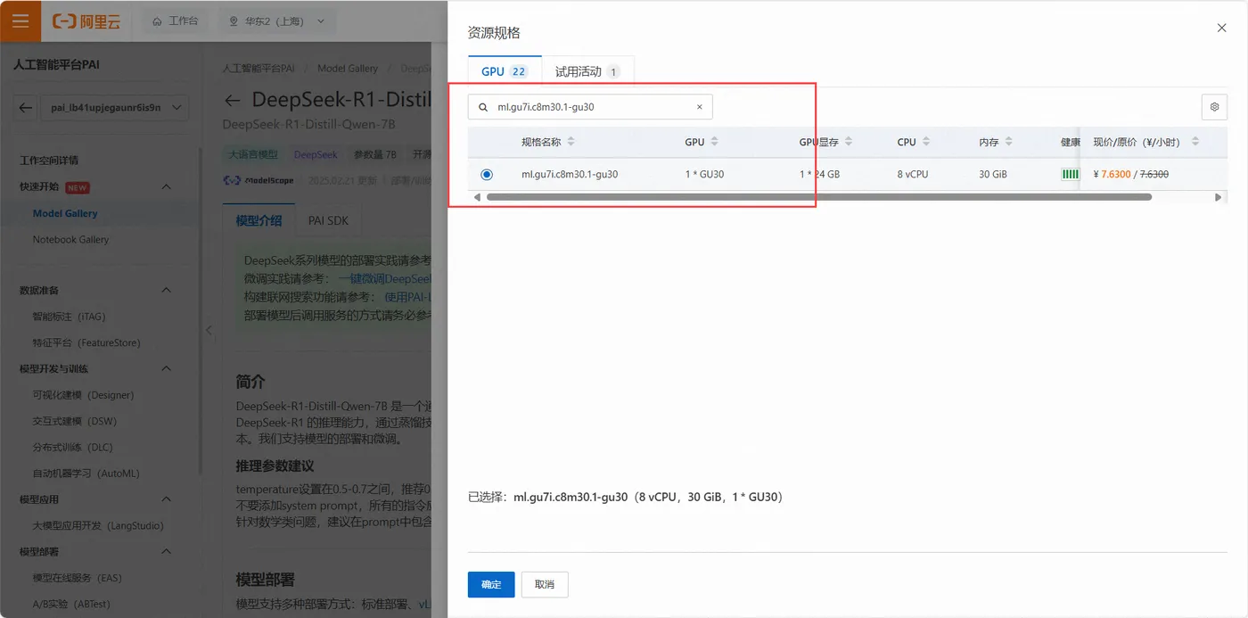Open 工作空间详情 in sidebar
The image size is (1248, 618).
point(49,161)
